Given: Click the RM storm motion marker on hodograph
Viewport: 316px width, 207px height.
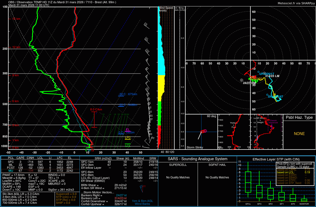Looking at the screenshot, I should tap(242, 80).
